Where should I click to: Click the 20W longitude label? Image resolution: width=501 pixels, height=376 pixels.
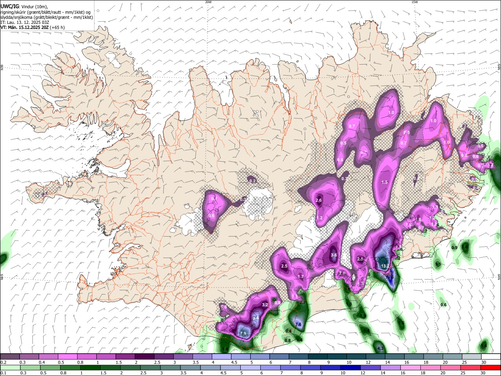coord(209,2)
